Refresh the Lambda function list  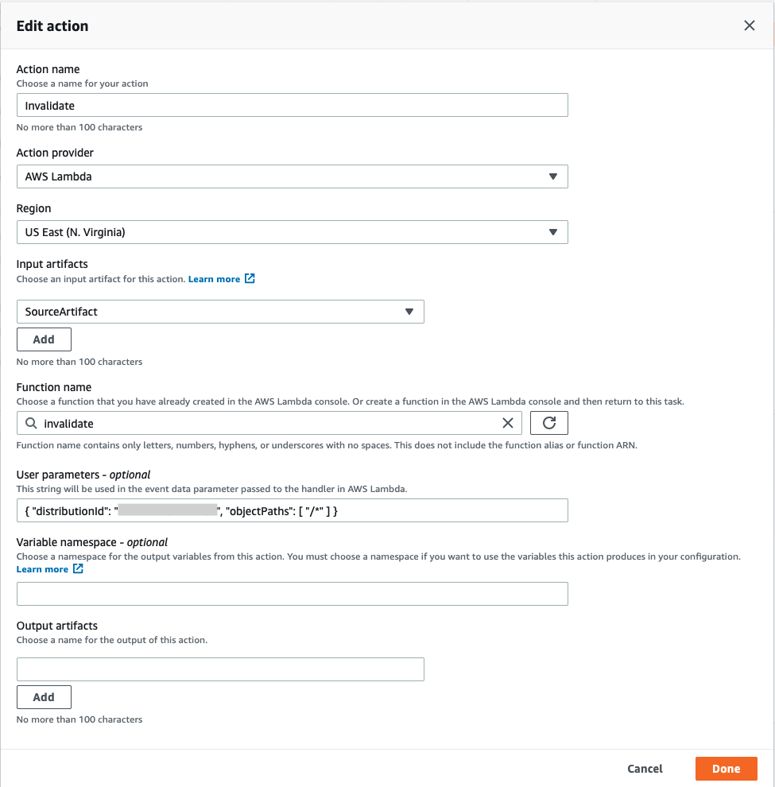tap(548, 423)
